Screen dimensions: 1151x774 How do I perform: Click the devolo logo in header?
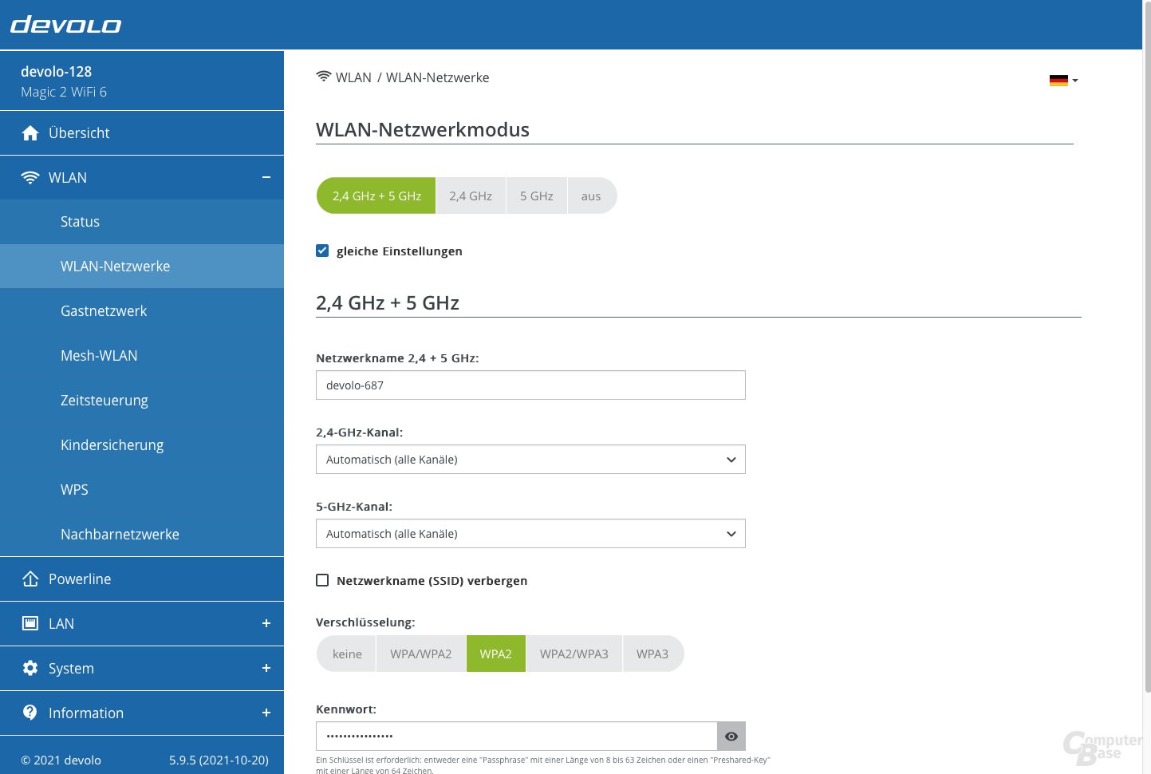(x=65, y=25)
